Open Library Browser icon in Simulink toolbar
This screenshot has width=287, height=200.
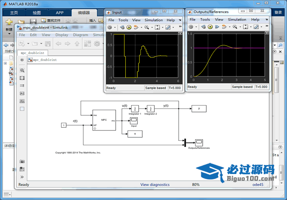coord(88,44)
